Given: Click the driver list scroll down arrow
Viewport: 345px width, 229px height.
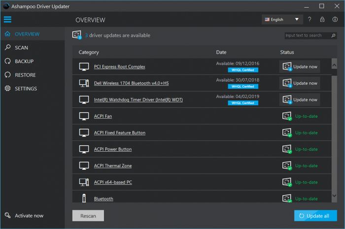Looking at the screenshot, I should [334, 196].
